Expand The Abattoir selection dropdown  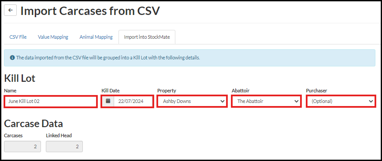(x=267, y=102)
